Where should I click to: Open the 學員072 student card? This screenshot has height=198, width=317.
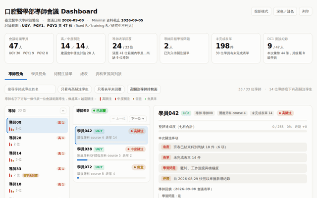tap(111, 171)
